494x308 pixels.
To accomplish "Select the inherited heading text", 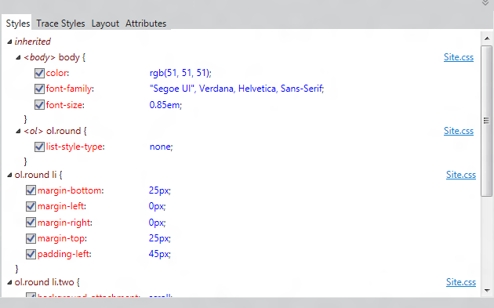I will pos(32,42).
